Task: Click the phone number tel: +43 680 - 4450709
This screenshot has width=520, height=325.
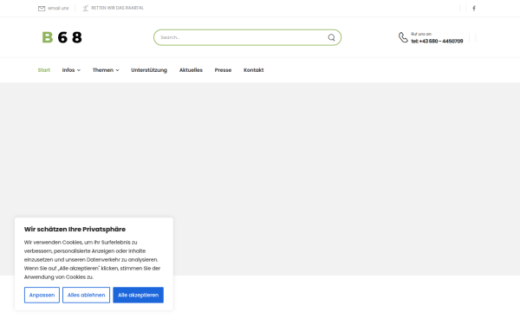Action: (x=437, y=41)
